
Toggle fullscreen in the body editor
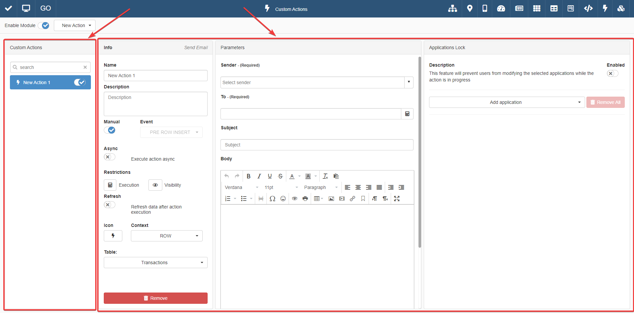point(397,199)
